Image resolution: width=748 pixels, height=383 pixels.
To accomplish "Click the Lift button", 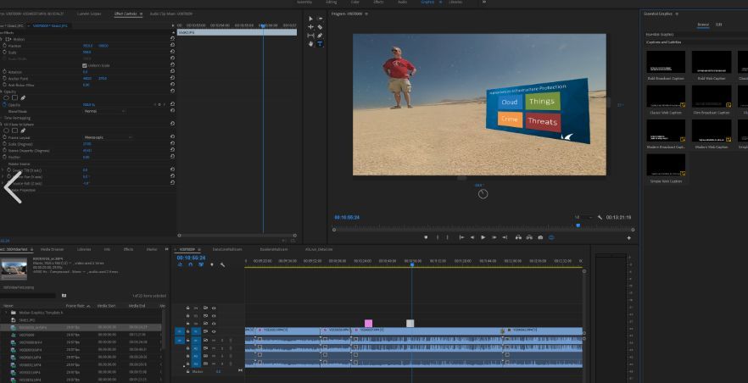I will tap(518, 237).
